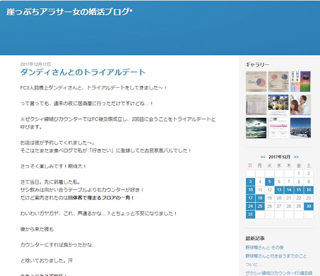This screenshot has width=320, height=276.
Task: Open recent article ゼクシィ縁結びカウンターFC備忘録
Action: 279,273
